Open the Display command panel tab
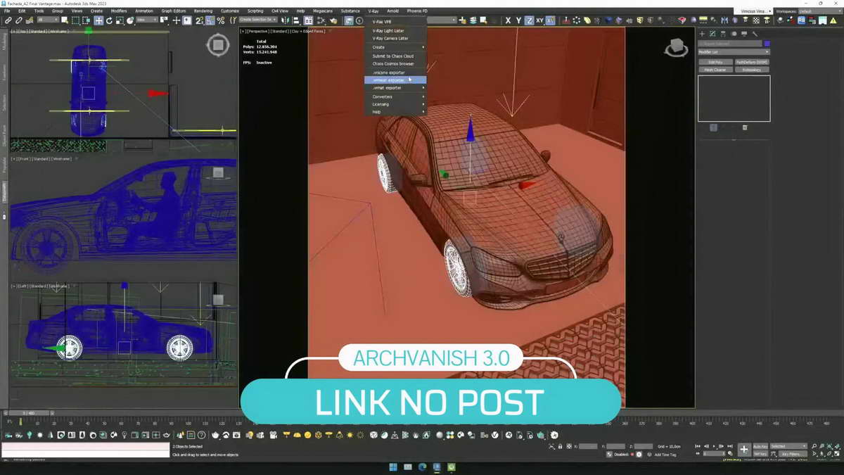 [744, 34]
